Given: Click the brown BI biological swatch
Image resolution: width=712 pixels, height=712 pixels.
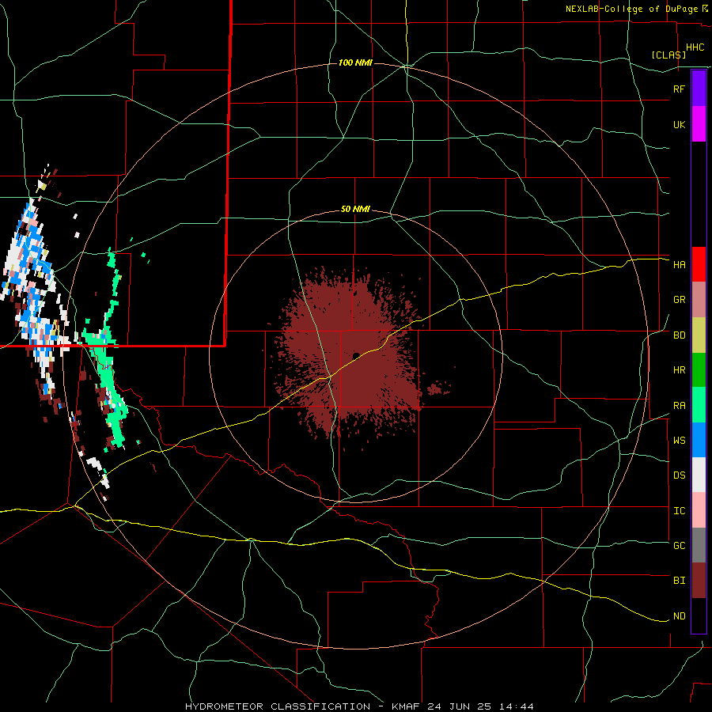Looking at the screenshot, I should pos(699,581).
